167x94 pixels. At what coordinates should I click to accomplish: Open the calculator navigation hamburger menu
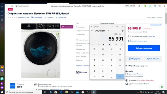[x=92, y=31]
